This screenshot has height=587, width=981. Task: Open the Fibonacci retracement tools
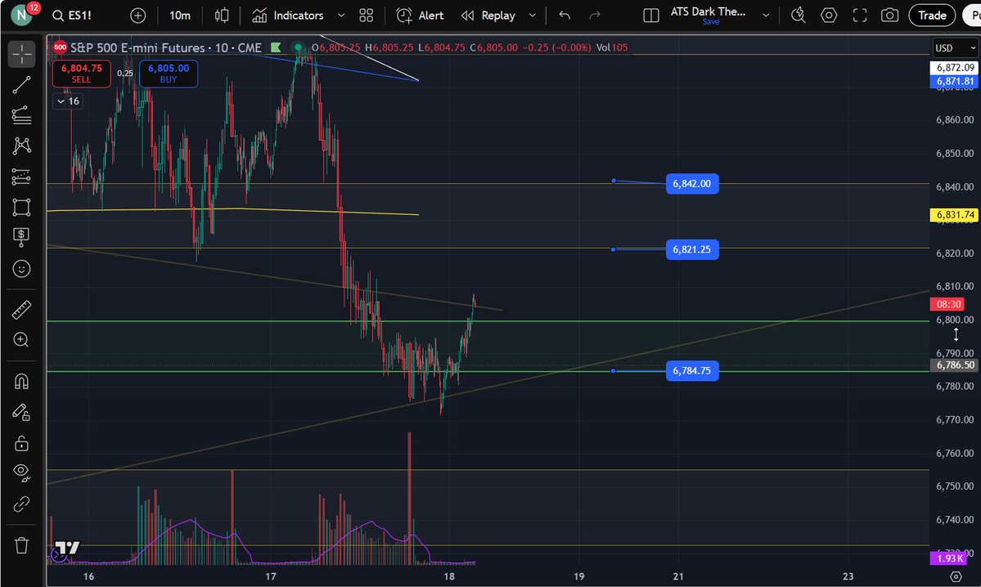point(21,115)
